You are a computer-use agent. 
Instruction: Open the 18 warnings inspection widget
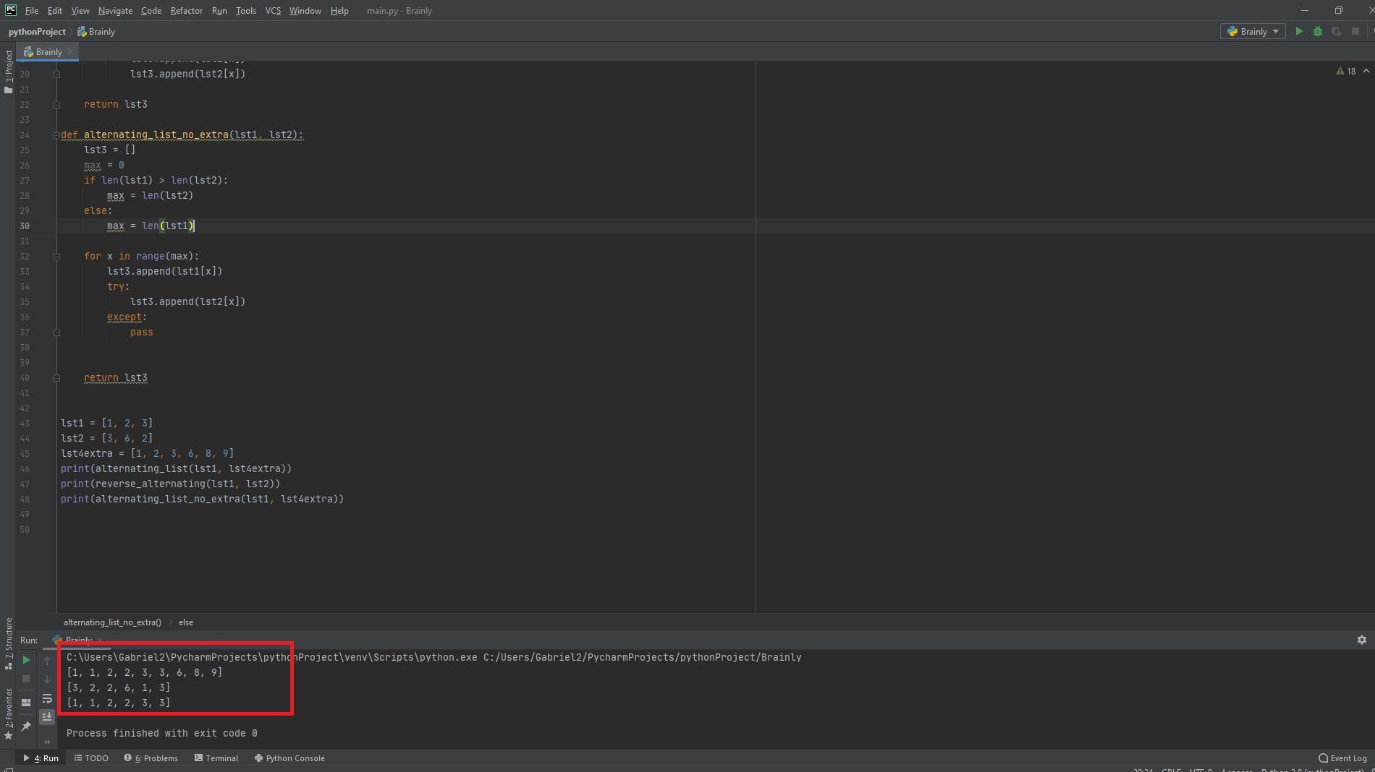point(1346,72)
